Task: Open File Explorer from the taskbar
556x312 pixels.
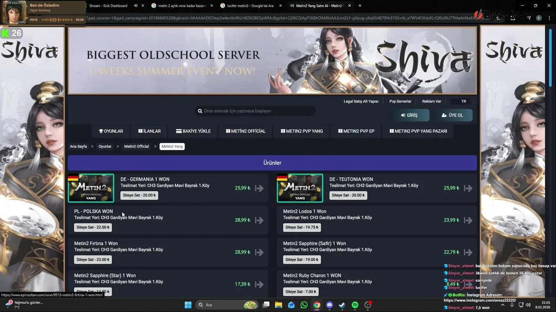Action: click(278, 305)
